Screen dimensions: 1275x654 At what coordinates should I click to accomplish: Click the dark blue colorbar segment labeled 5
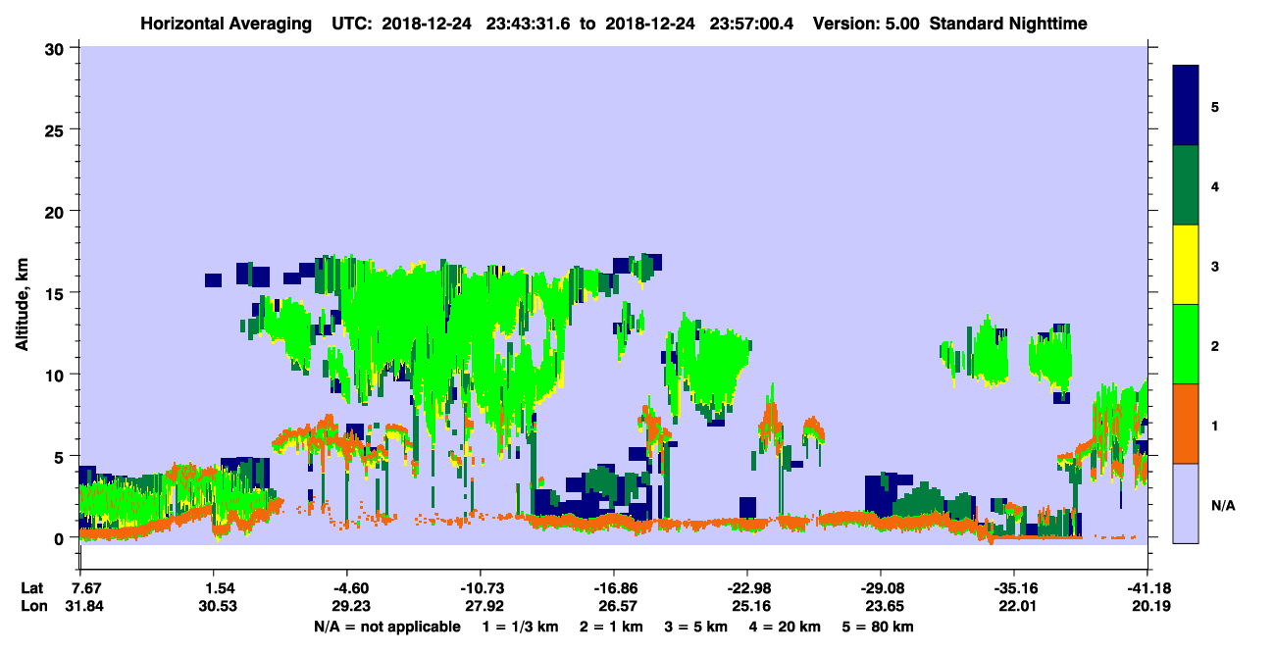1186,106
